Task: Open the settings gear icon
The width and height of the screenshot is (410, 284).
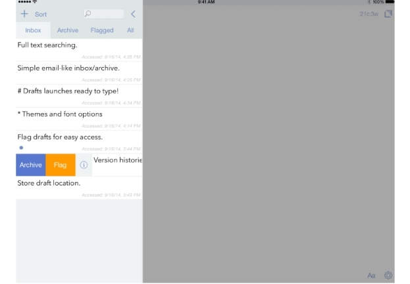Action: [388, 275]
